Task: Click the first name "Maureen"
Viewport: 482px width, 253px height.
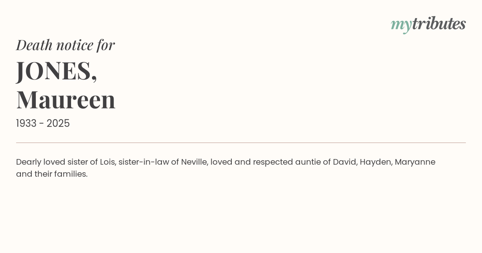Action: (x=66, y=100)
